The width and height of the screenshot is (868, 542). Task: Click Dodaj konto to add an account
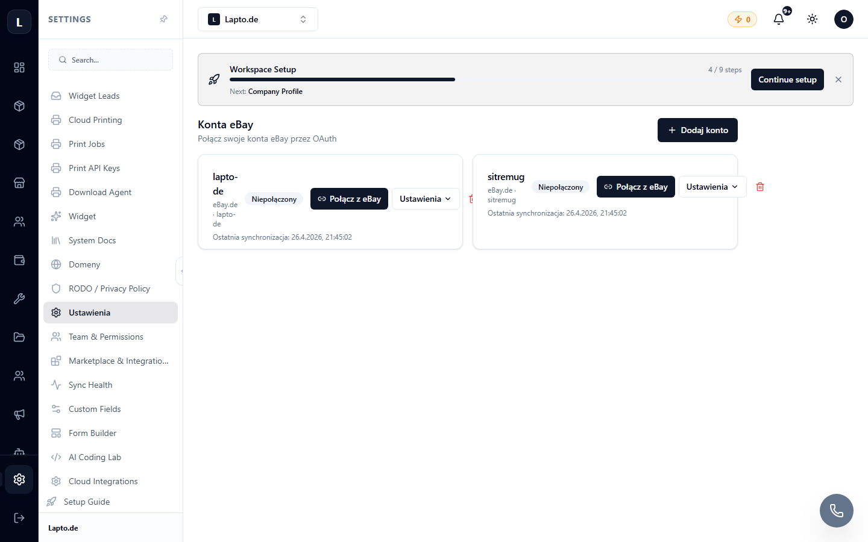[697, 130]
